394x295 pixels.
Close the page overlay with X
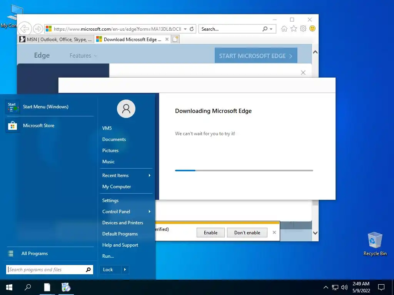(x=303, y=73)
